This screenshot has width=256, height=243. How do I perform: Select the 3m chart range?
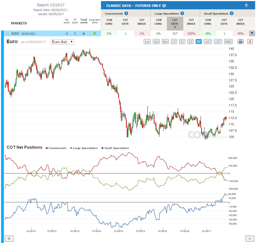pyautogui.click(x=156, y=42)
